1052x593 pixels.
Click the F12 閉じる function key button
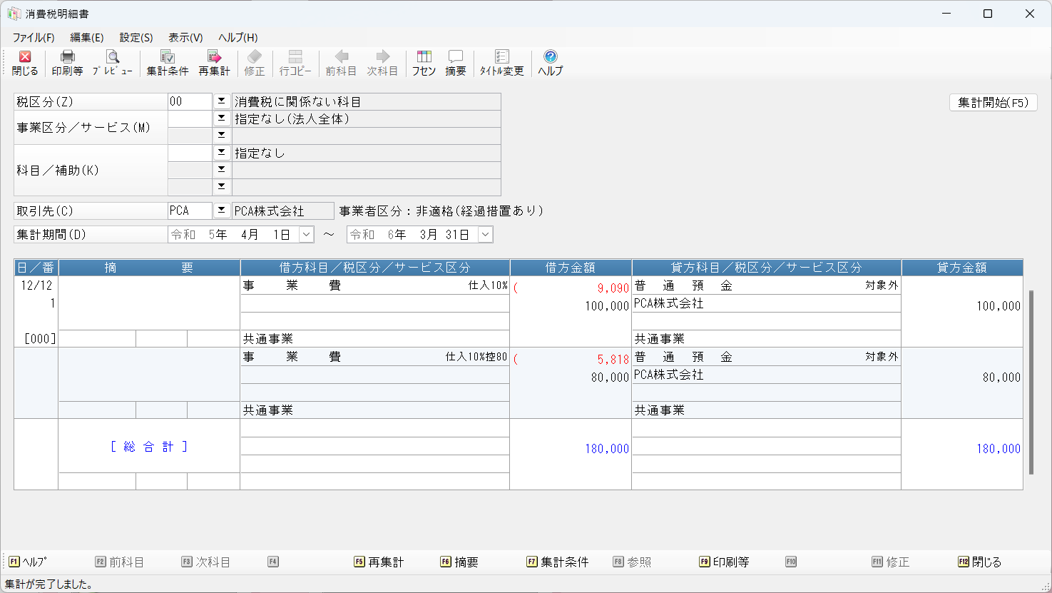[980, 562]
